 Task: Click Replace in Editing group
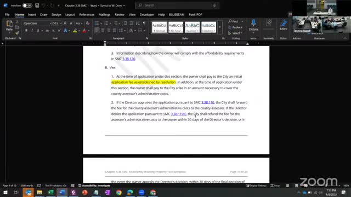click(235, 27)
